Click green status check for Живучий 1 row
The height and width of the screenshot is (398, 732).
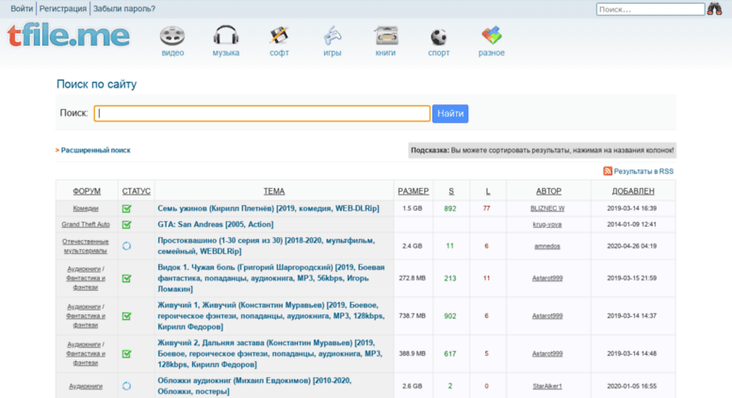point(126,316)
